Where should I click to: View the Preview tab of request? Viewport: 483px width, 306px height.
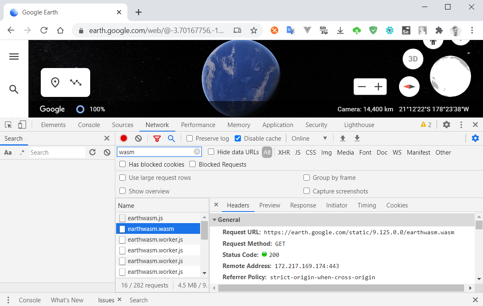tap(270, 205)
